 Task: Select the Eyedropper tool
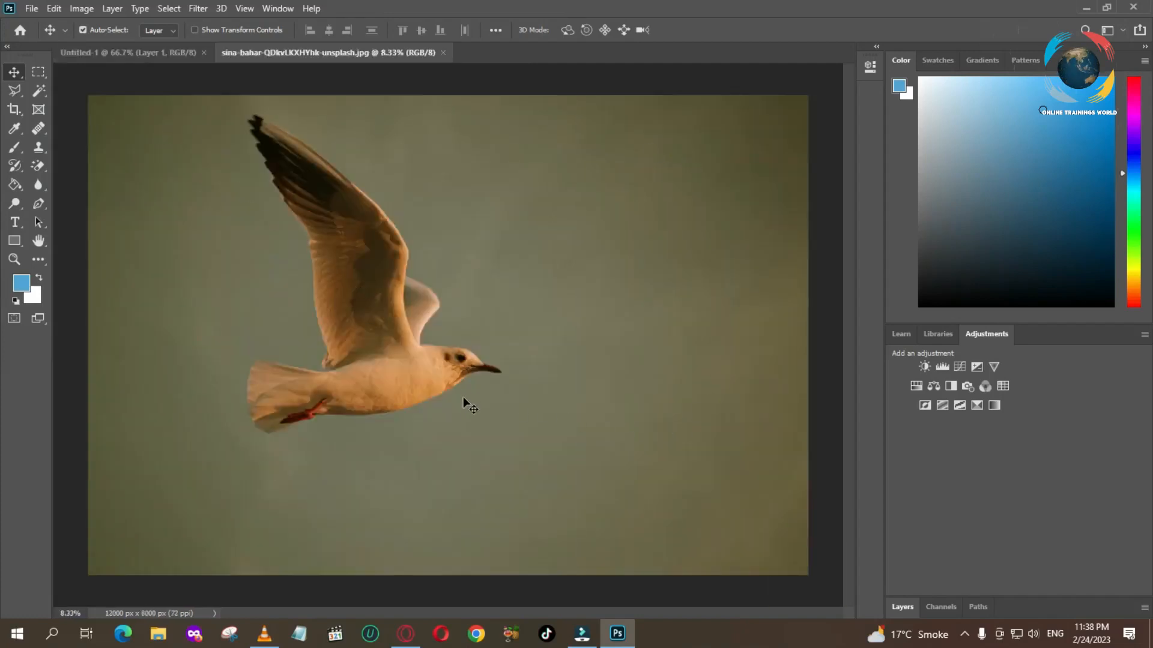(x=14, y=128)
